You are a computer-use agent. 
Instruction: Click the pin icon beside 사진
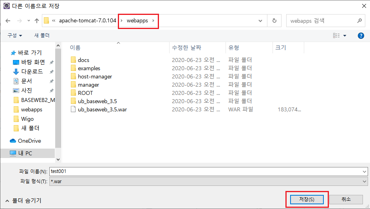click(x=51, y=91)
